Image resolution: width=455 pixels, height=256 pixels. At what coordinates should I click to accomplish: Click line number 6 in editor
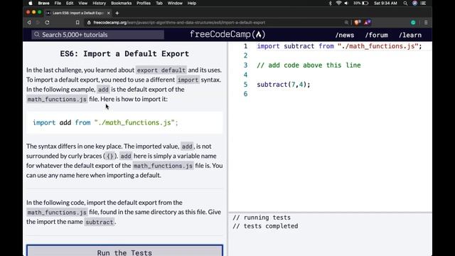click(x=246, y=94)
